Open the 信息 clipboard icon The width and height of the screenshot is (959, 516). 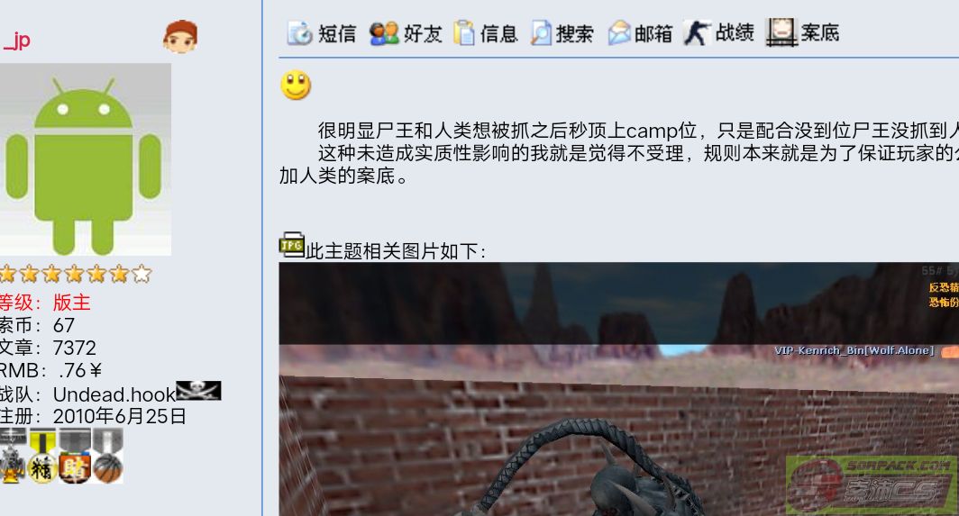coord(464,33)
